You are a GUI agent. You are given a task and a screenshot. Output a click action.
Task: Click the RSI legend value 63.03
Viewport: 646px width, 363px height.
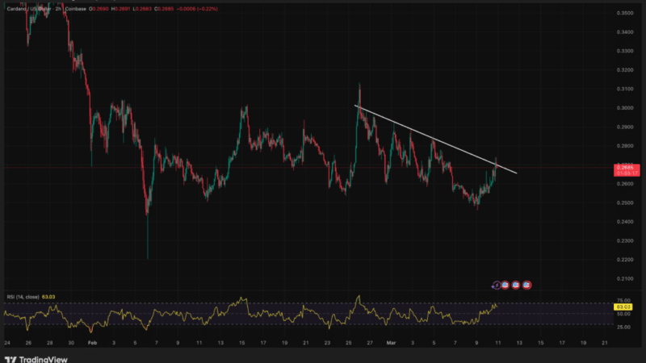coord(48,297)
